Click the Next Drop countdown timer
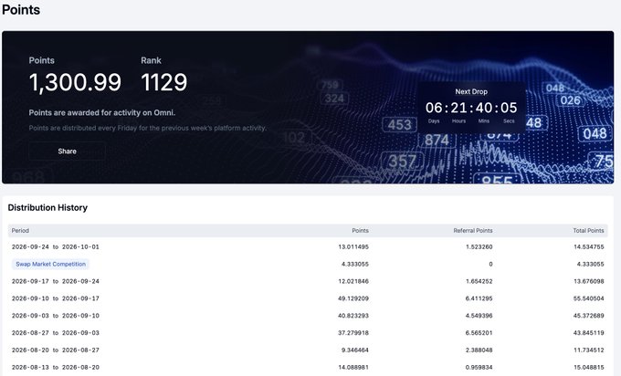 [471, 108]
